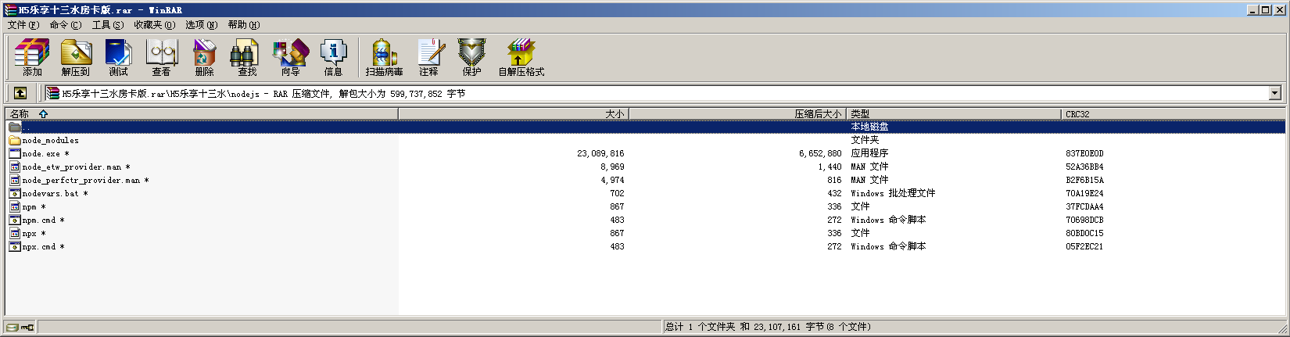
Task: Sort by CRC32 column header
Action: pyautogui.click(x=1077, y=114)
